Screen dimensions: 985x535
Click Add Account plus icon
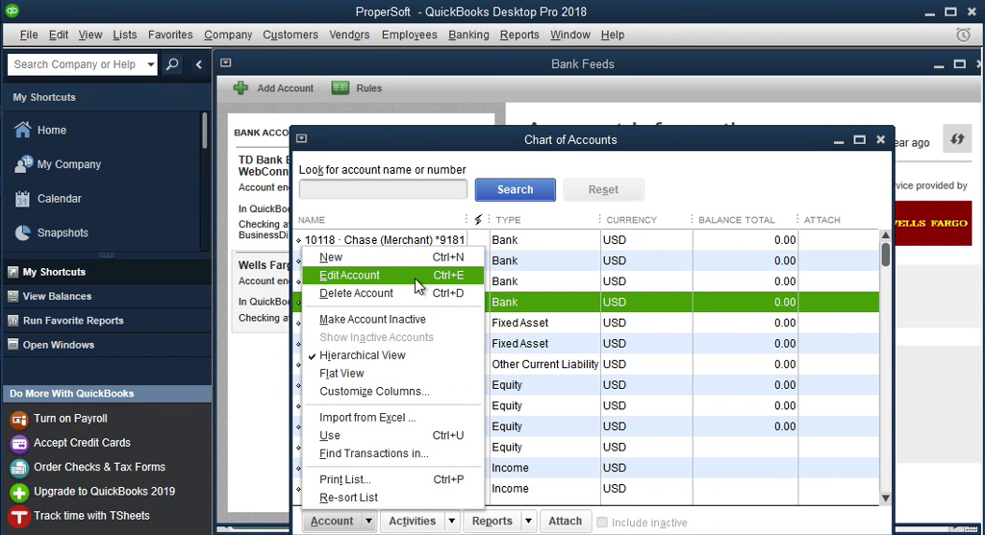coord(240,87)
